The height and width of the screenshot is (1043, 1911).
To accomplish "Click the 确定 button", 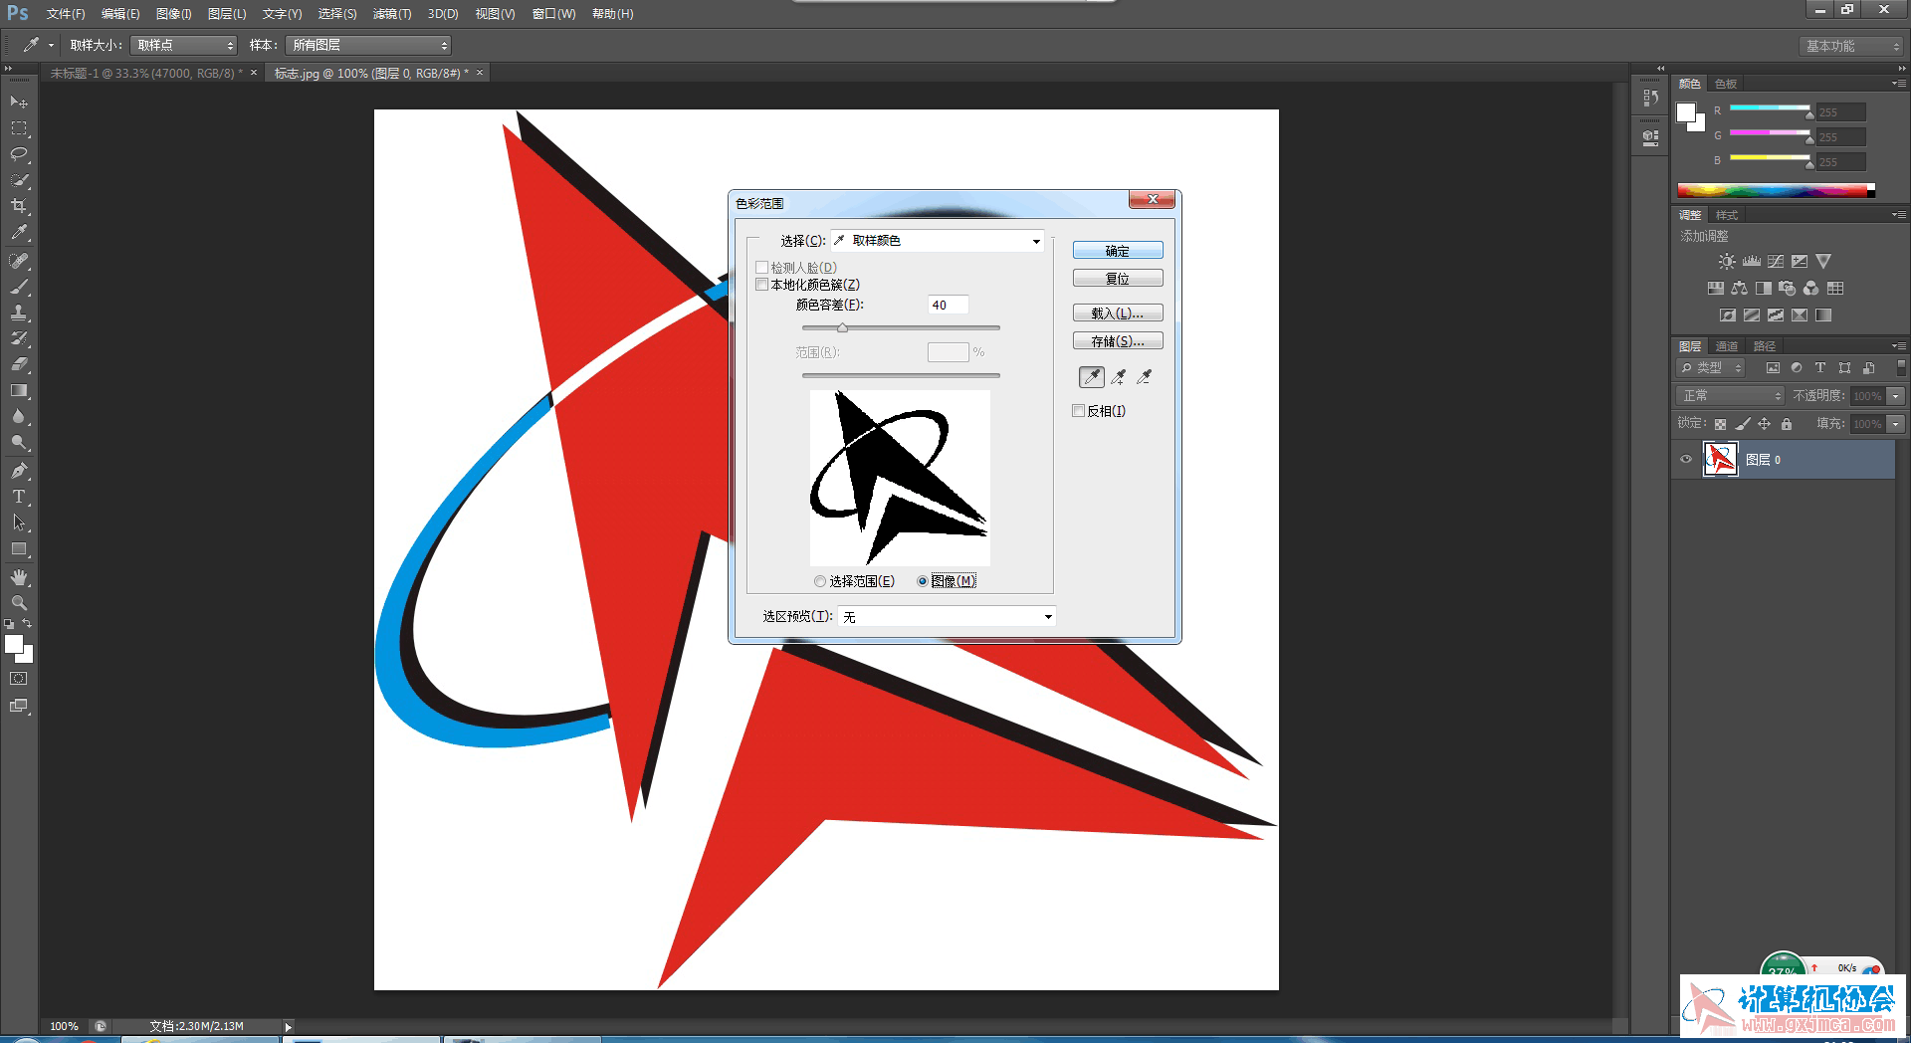I will point(1118,251).
